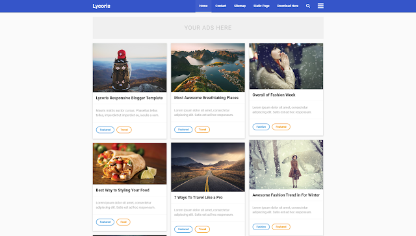Open Lycoris Responsive Blogger Template post title
The height and width of the screenshot is (236, 416).
(129, 98)
